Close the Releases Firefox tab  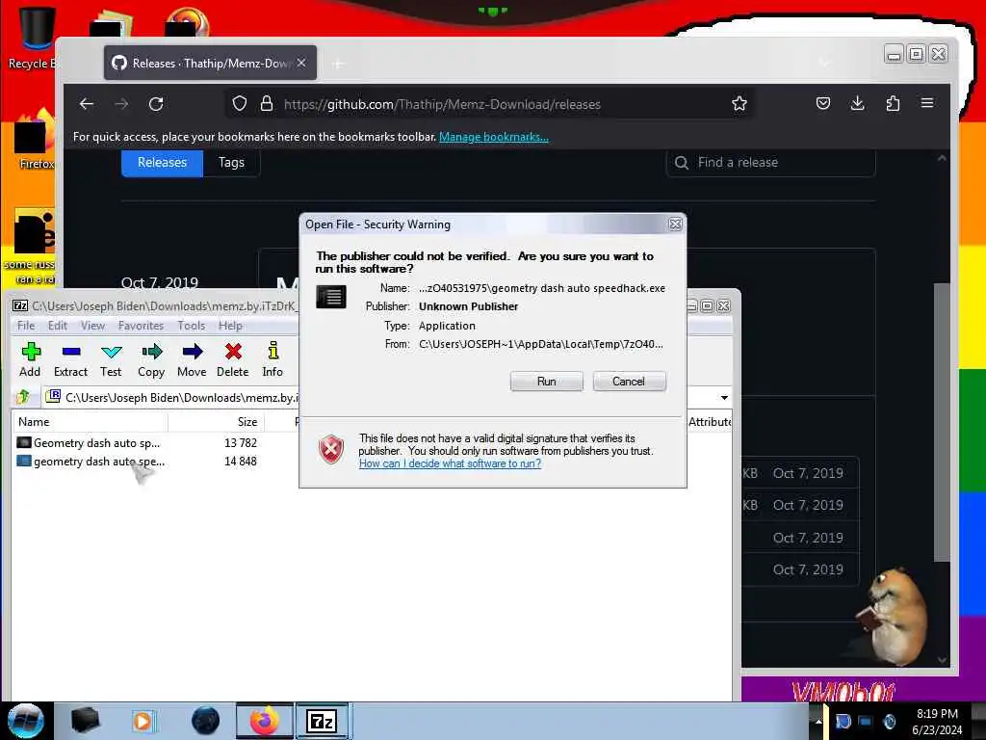point(301,63)
